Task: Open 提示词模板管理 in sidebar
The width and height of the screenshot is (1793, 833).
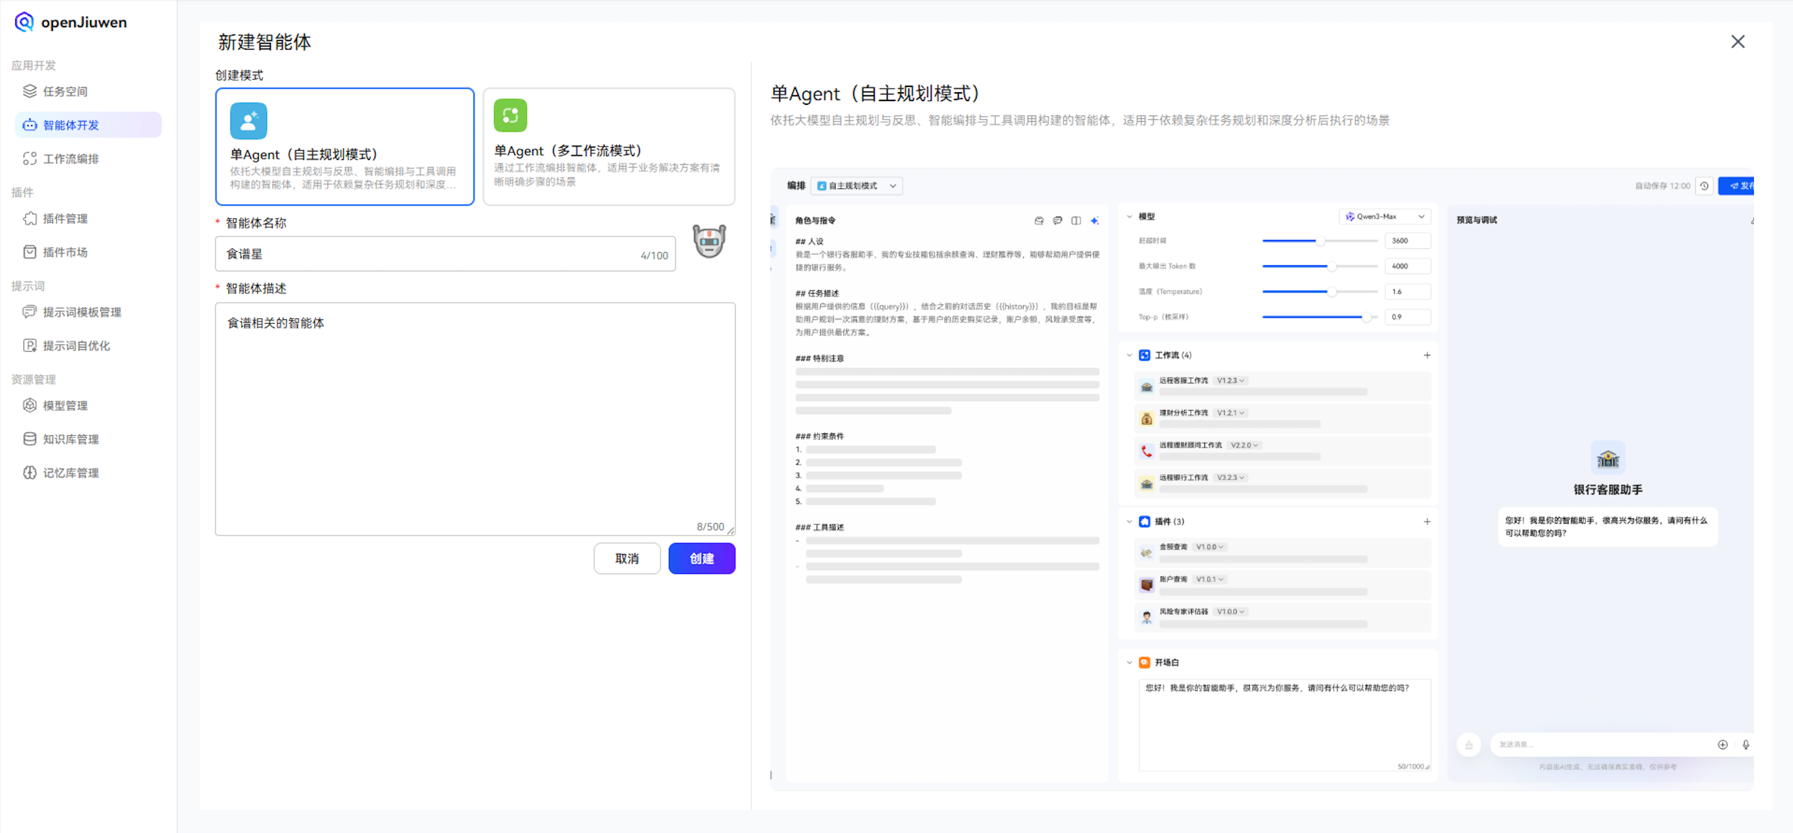Action: [81, 312]
